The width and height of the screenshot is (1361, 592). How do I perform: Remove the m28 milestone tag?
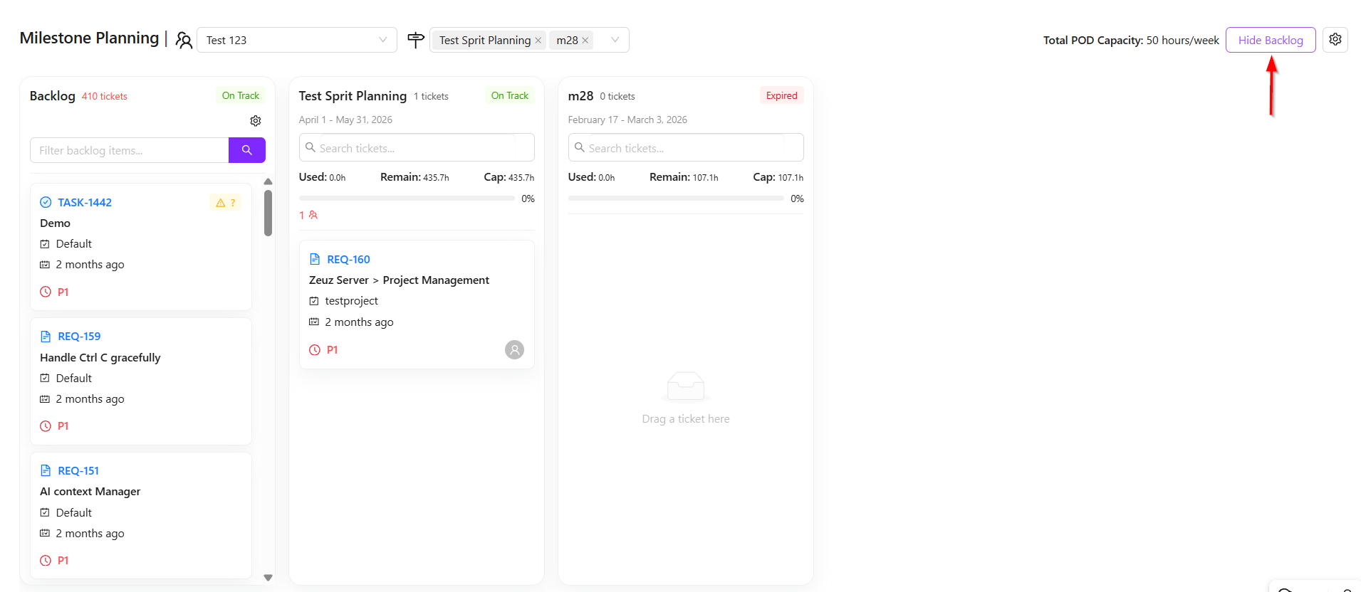point(585,41)
